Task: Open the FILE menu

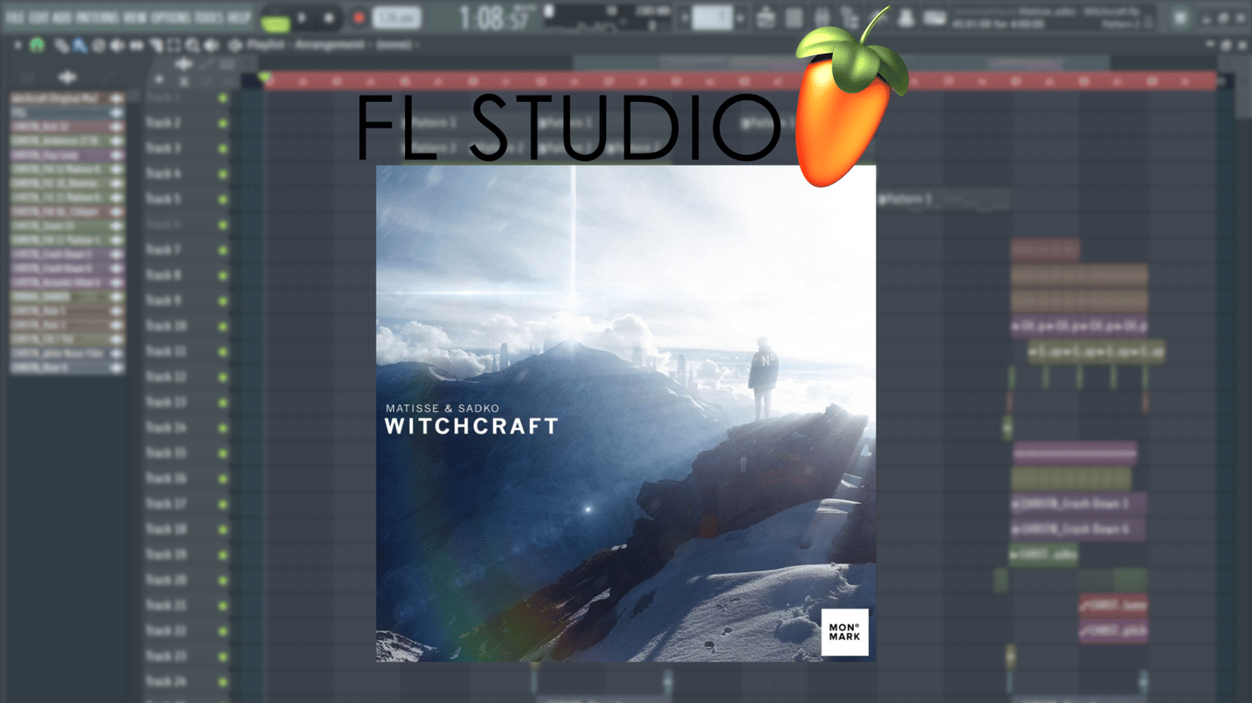Action: coord(15,18)
